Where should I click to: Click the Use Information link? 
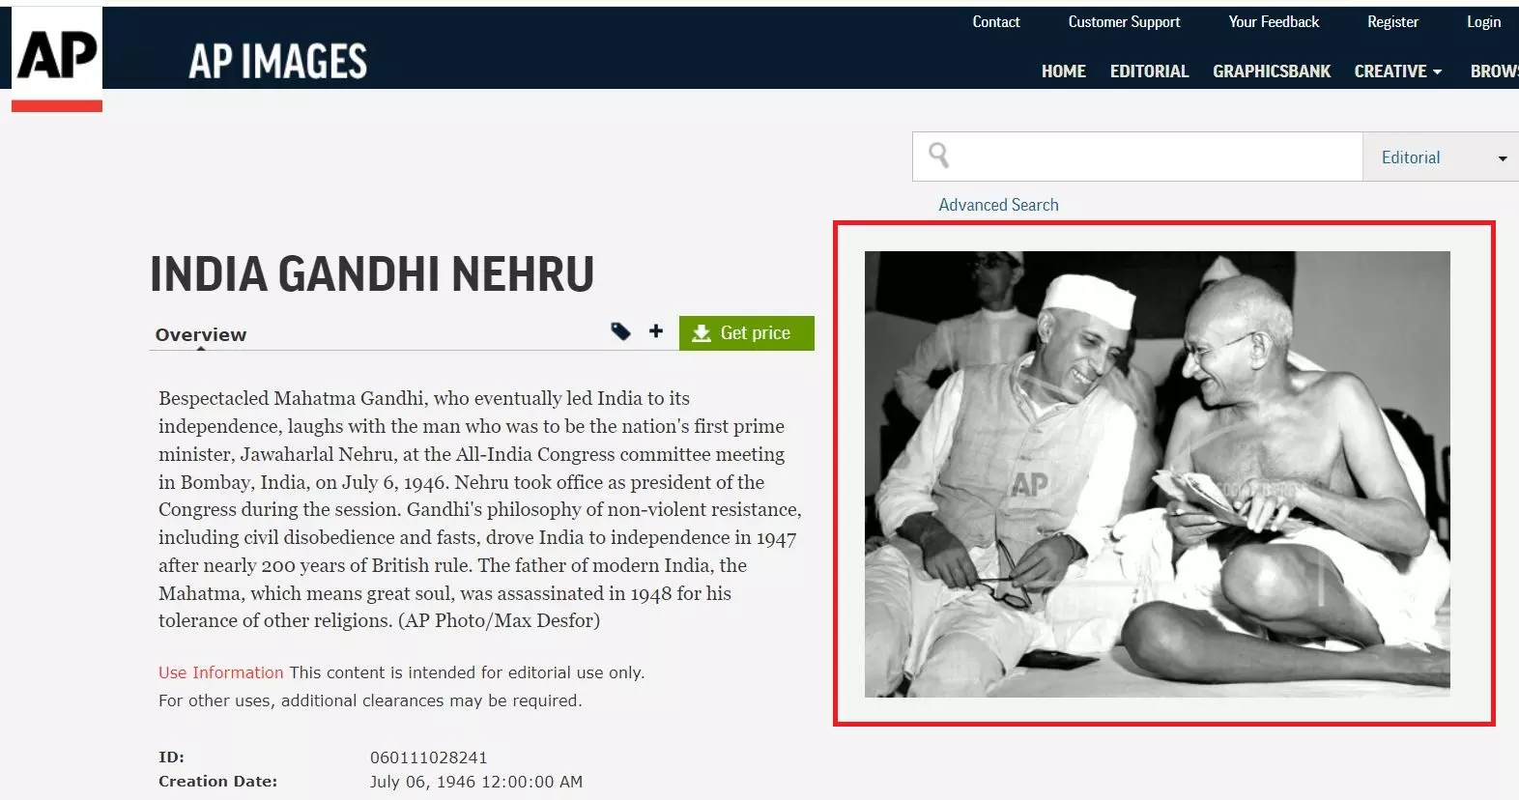[x=221, y=672]
